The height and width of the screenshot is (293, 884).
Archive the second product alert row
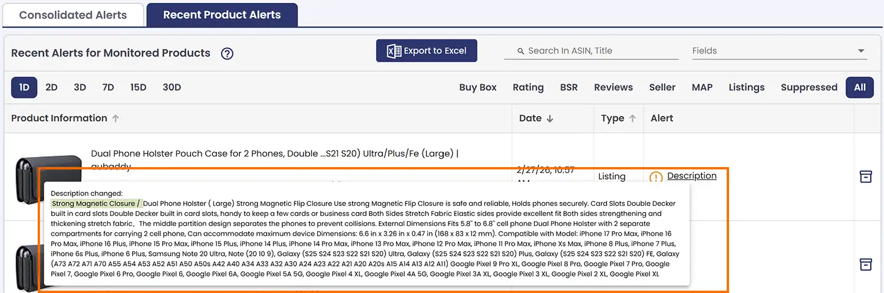[865, 264]
